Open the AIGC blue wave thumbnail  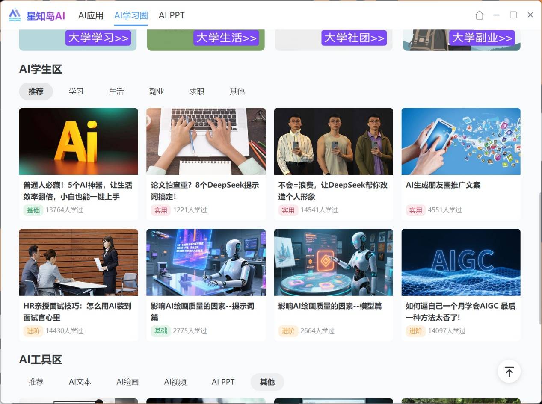461,262
